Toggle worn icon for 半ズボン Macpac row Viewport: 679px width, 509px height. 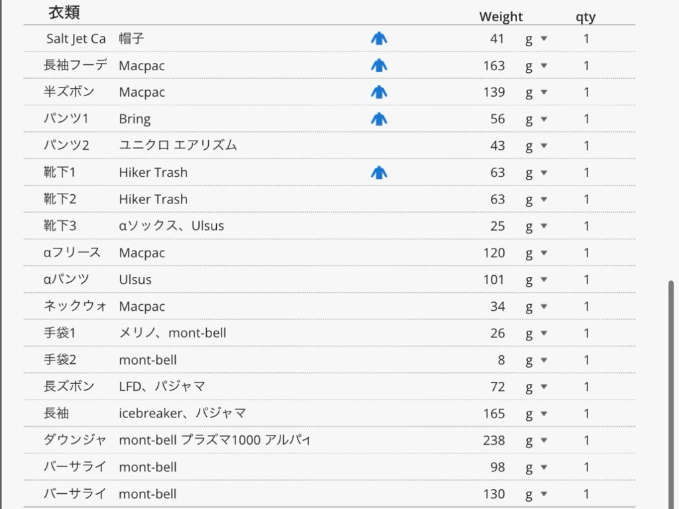379,92
